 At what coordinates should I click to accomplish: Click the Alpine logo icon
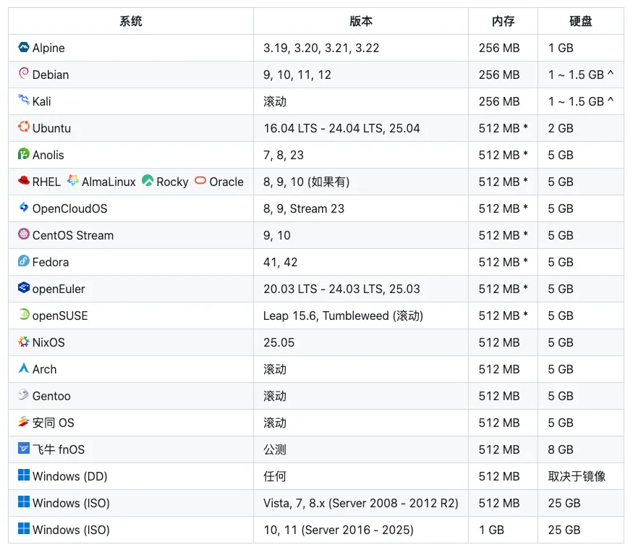24,47
